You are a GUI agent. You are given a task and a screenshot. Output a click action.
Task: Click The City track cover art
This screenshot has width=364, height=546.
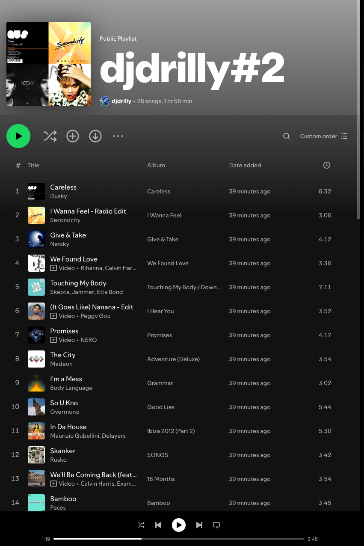point(36,359)
